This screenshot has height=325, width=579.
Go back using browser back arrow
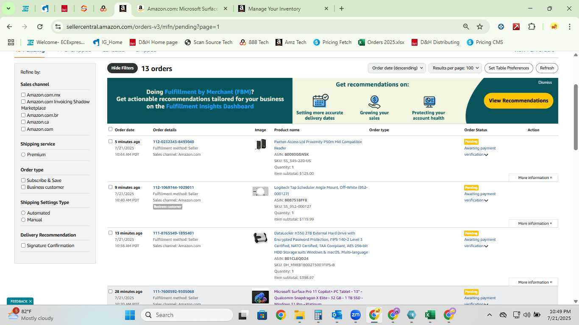pyautogui.click(x=9, y=27)
